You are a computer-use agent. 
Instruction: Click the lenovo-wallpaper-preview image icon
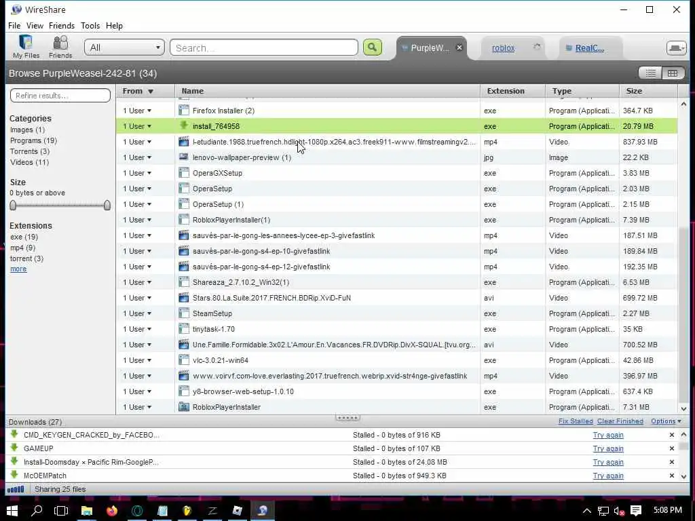[x=183, y=157]
